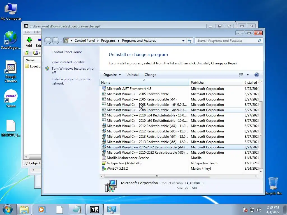Click the Windows Start orb

[7, 209]
